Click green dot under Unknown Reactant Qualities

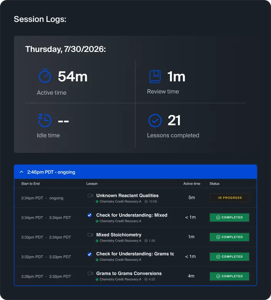point(97,202)
